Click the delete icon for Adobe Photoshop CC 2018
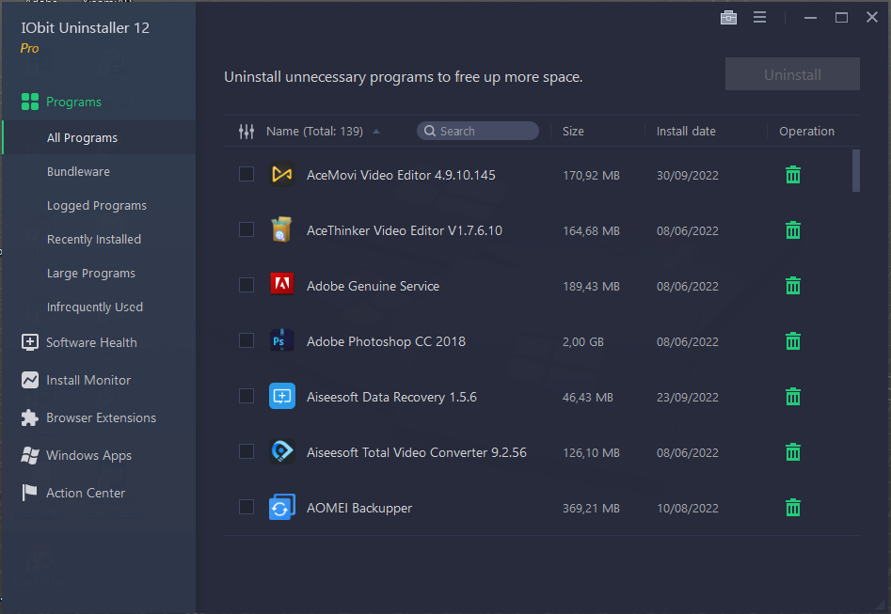 click(793, 341)
